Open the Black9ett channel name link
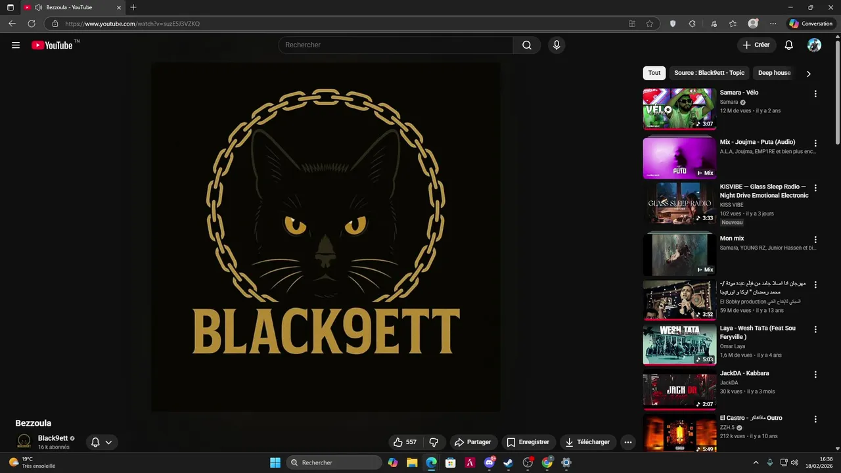The height and width of the screenshot is (473, 841). [x=53, y=438]
